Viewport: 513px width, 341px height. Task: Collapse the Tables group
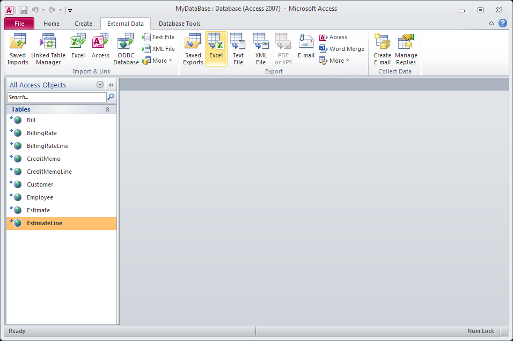(x=107, y=109)
